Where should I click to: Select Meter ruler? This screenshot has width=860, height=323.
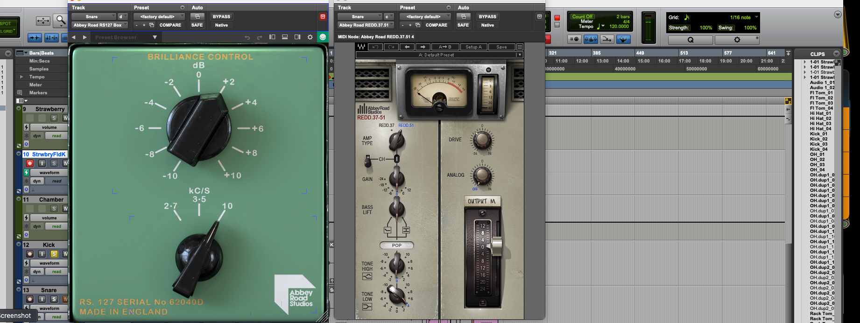point(35,84)
